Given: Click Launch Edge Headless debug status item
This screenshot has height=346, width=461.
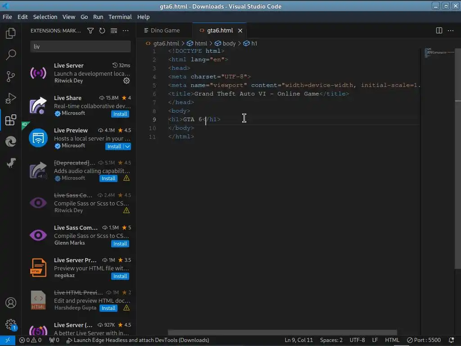Looking at the screenshot, I should click(138, 340).
